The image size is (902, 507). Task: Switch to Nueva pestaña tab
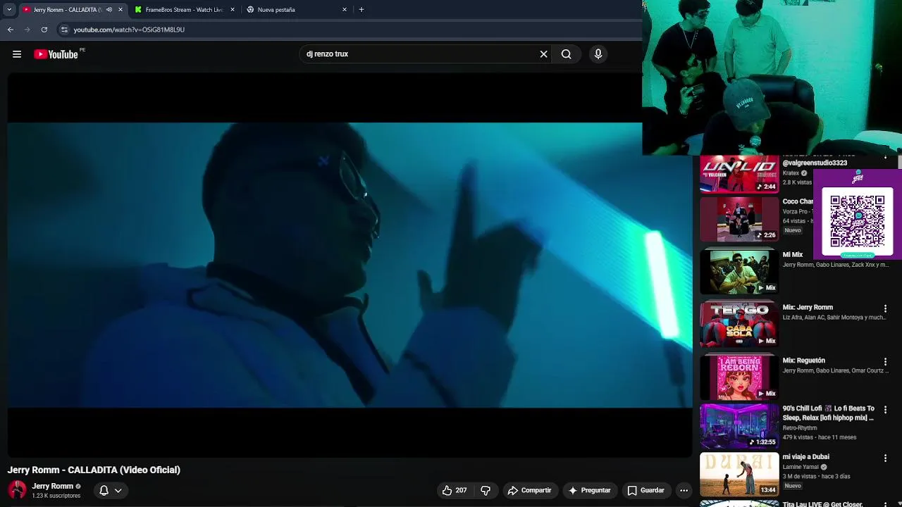pos(296,10)
